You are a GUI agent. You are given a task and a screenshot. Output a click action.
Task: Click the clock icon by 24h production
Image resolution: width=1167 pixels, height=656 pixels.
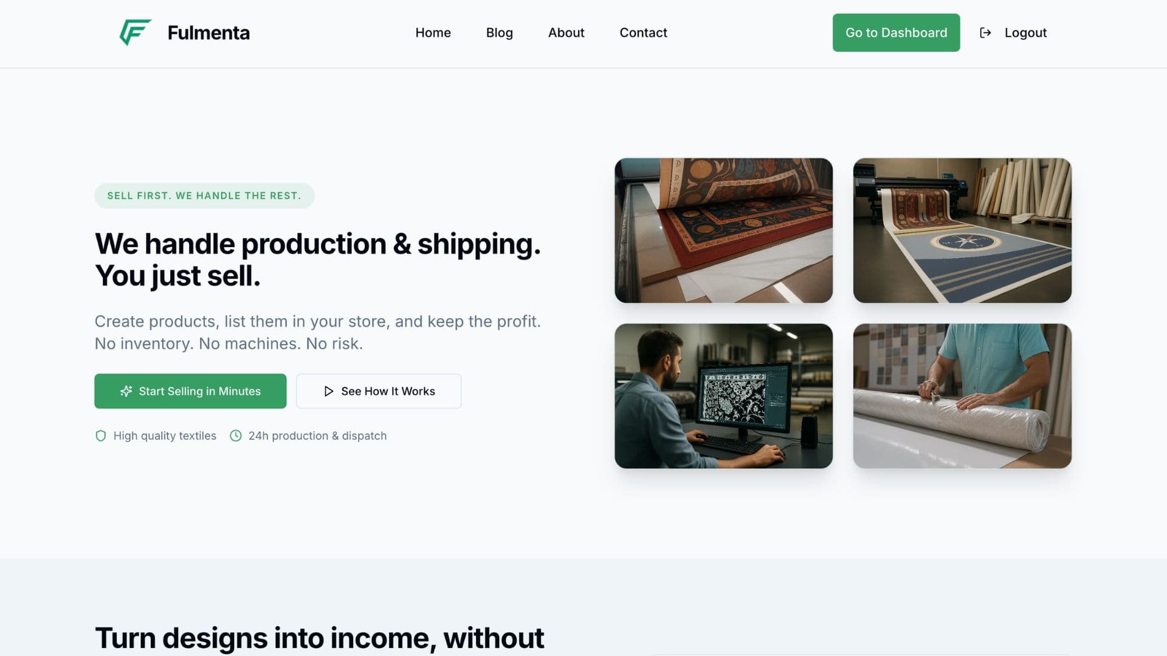click(236, 436)
